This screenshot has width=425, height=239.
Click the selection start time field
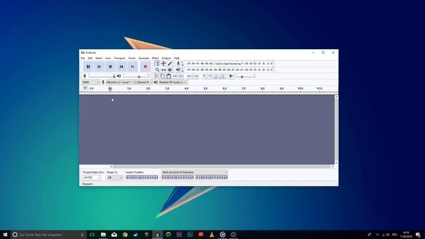point(178,177)
